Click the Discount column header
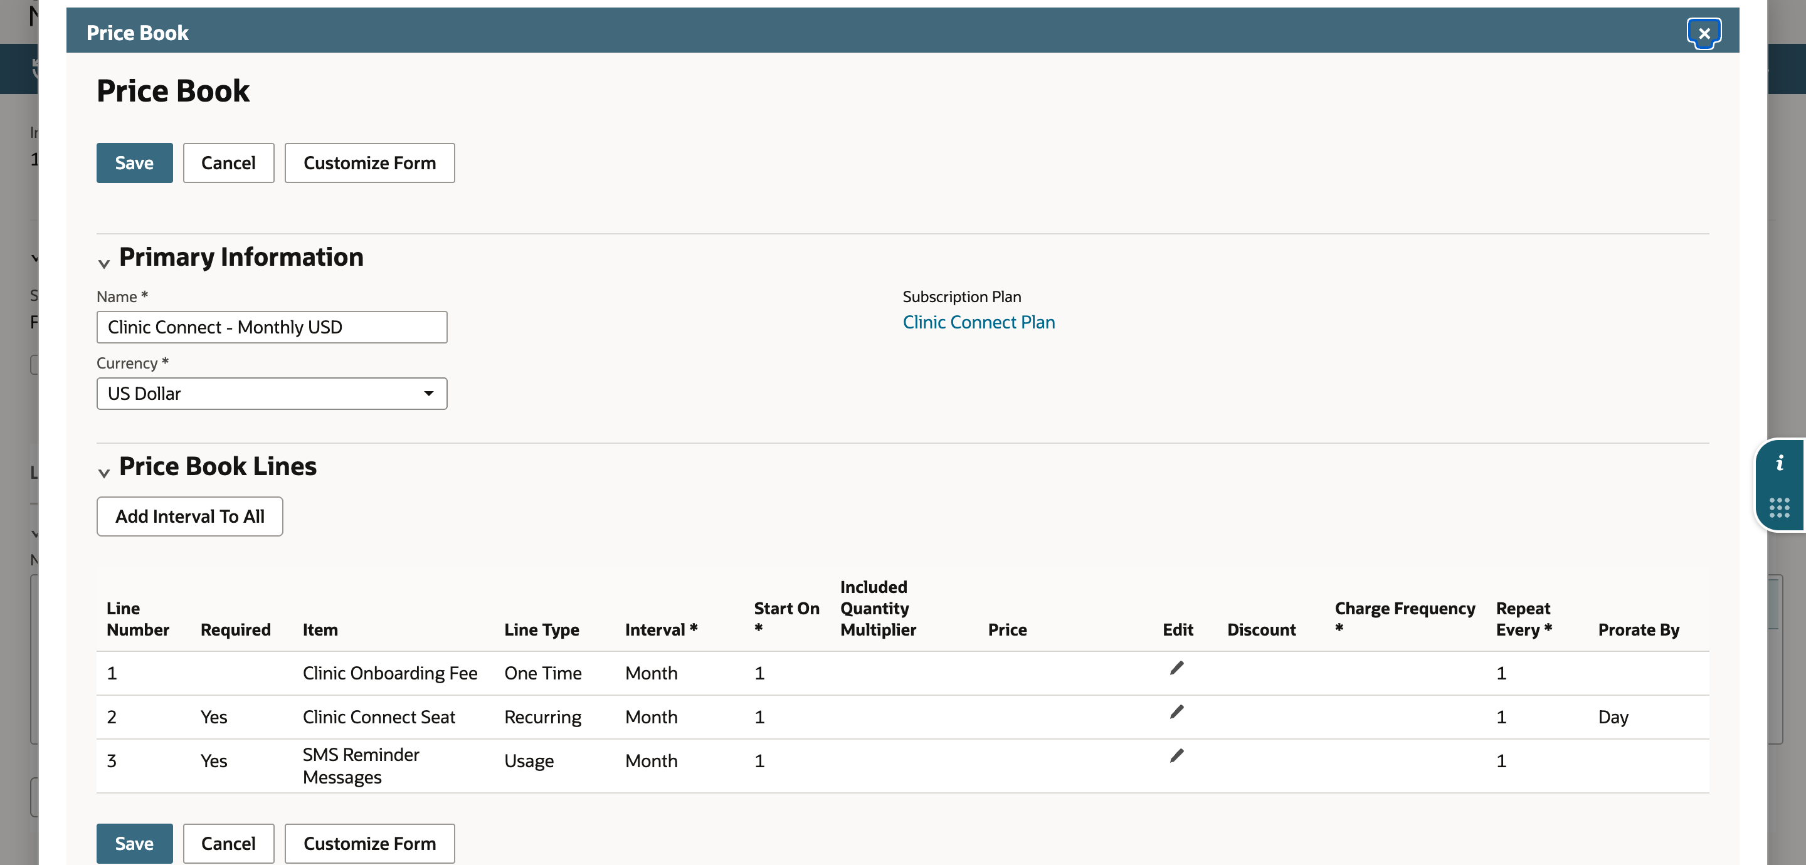The image size is (1806, 865). pos(1261,630)
